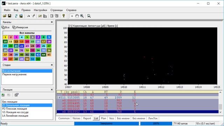
Task: Click list scrollbar up arrow
Action: [x=220, y=92]
